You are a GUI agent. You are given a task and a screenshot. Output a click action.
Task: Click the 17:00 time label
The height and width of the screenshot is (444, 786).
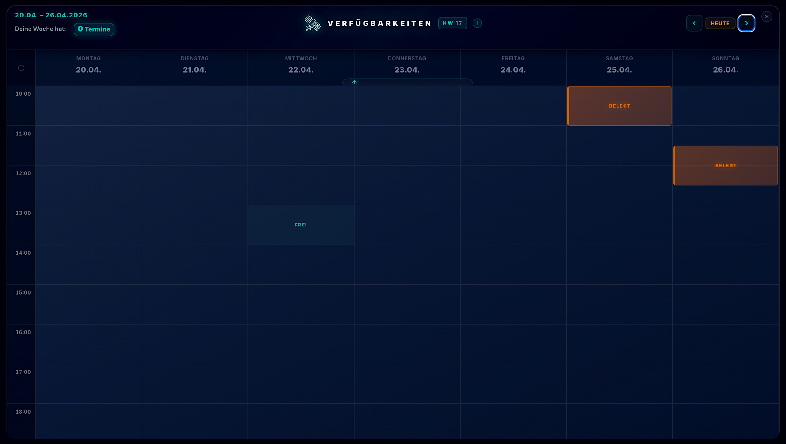(x=23, y=372)
